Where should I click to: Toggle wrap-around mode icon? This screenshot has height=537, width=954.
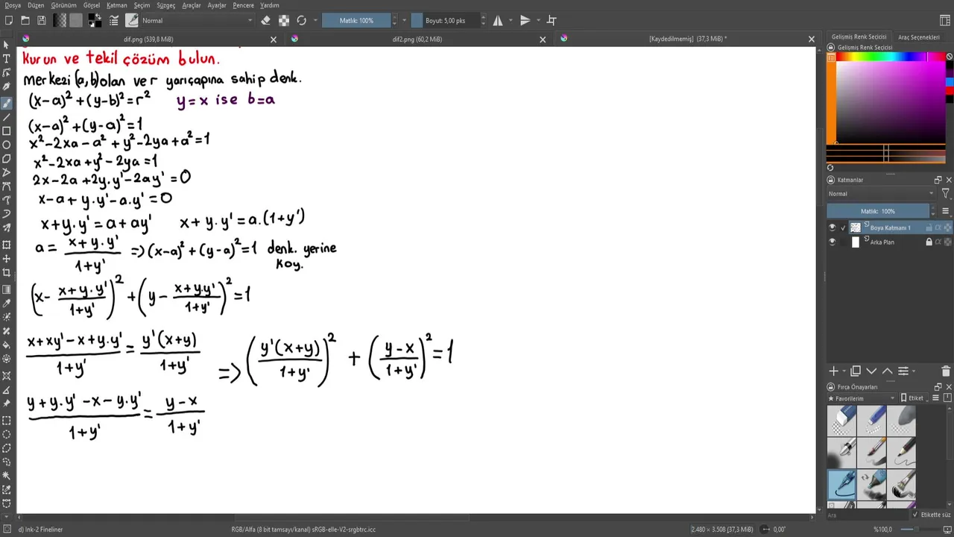tap(552, 20)
